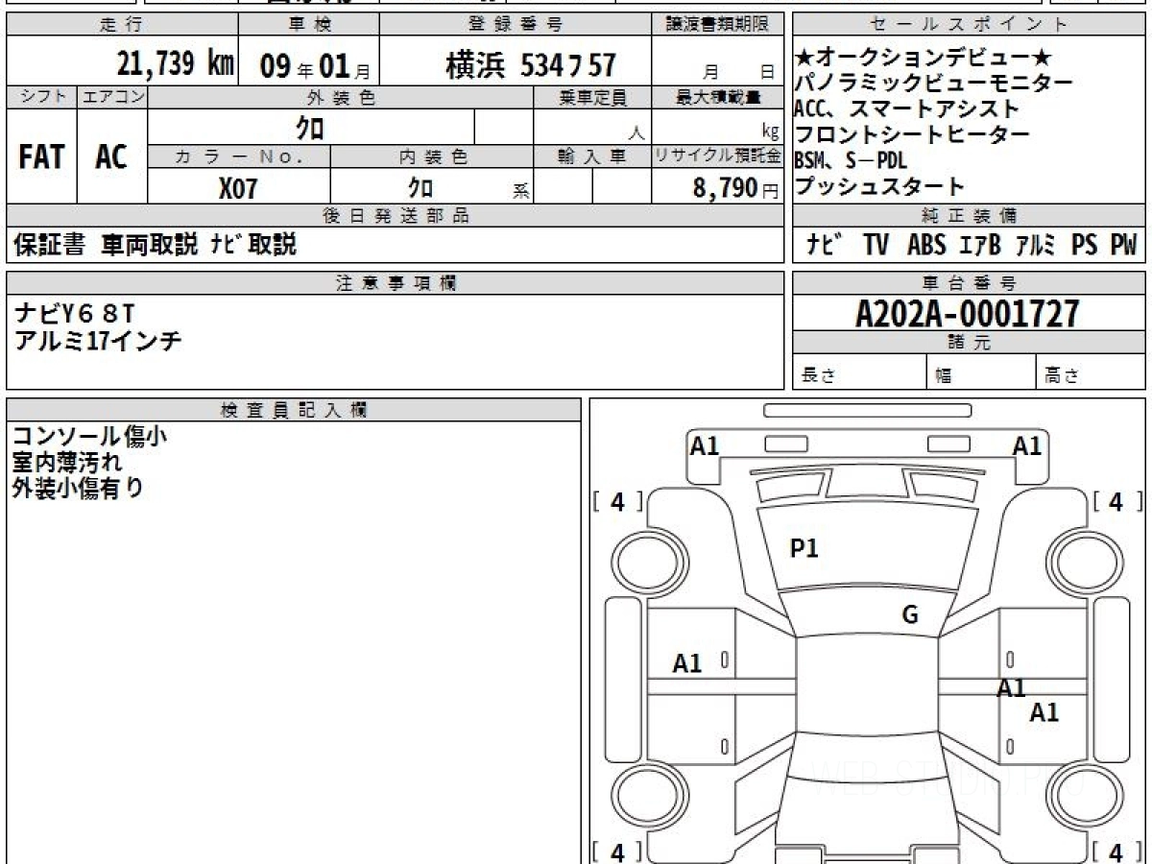Select the AC air conditioner cell
Screen dimensions: 1152x864
point(111,157)
